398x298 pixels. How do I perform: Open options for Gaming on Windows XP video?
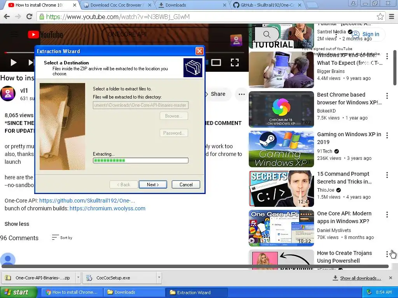(387, 135)
